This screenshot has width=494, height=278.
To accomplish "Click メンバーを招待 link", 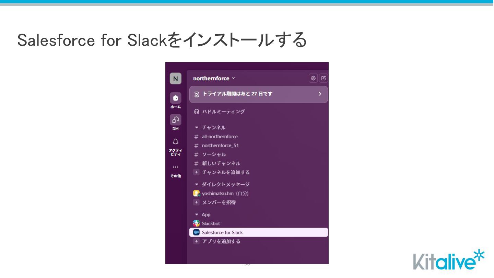I will coord(219,202).
